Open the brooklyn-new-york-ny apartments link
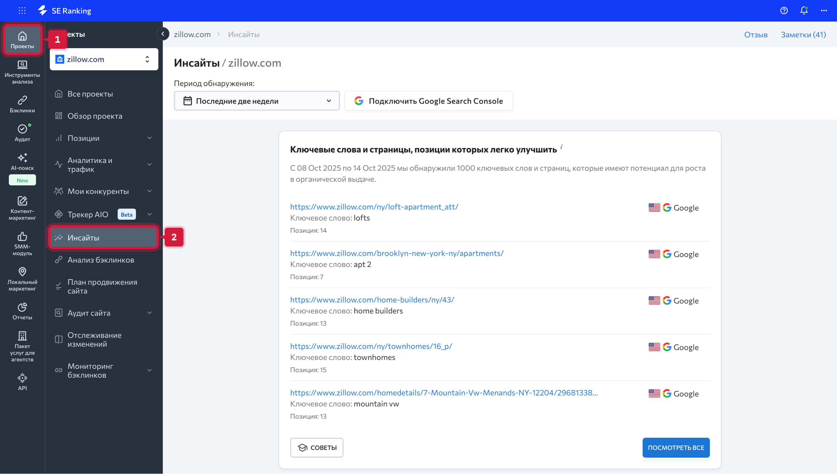This screenshot has height=474, width=837. 397,253
